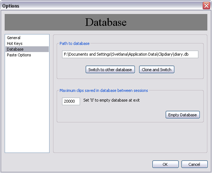Viewport: 212px width, 173px height.
Task: Click the Empty Database button
Action: tap(183, 115)
